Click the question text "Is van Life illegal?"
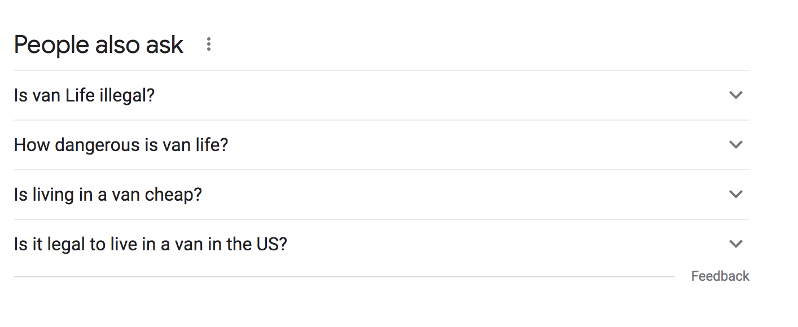 point(84,95)
